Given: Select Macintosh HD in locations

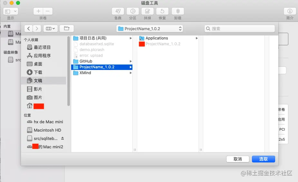Looking at the screenshot, I should (x=44, y=130).
